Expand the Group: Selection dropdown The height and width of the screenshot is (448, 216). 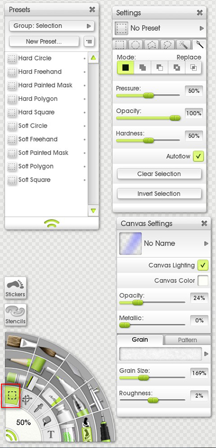click(x=52, y=26)
